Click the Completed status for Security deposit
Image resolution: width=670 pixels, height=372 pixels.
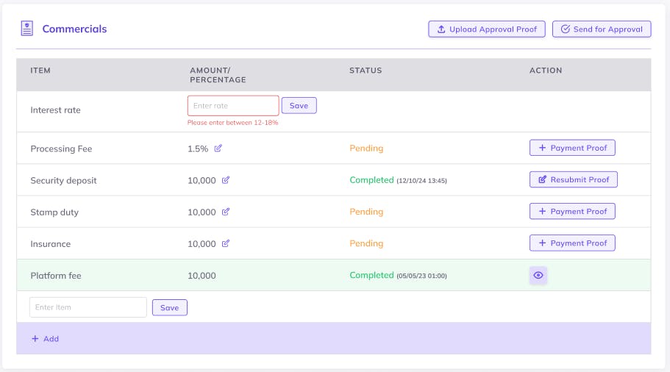371,180
